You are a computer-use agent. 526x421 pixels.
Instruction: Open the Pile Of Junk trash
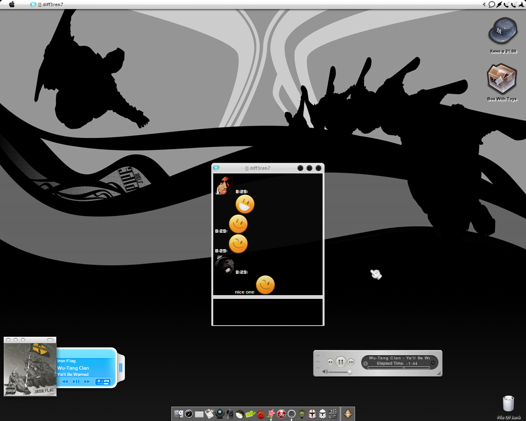pos(508,407)
